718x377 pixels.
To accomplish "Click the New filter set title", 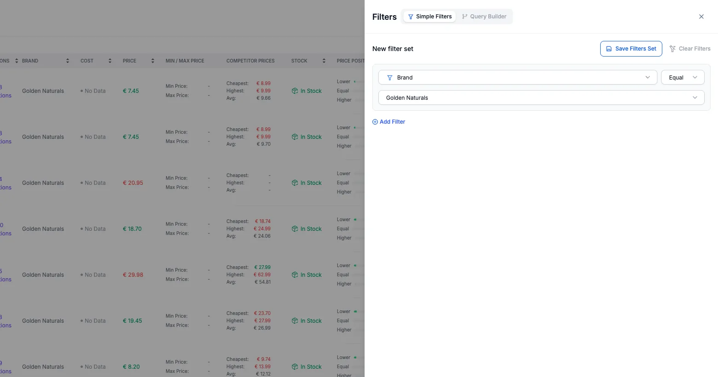I will point(393,49).
